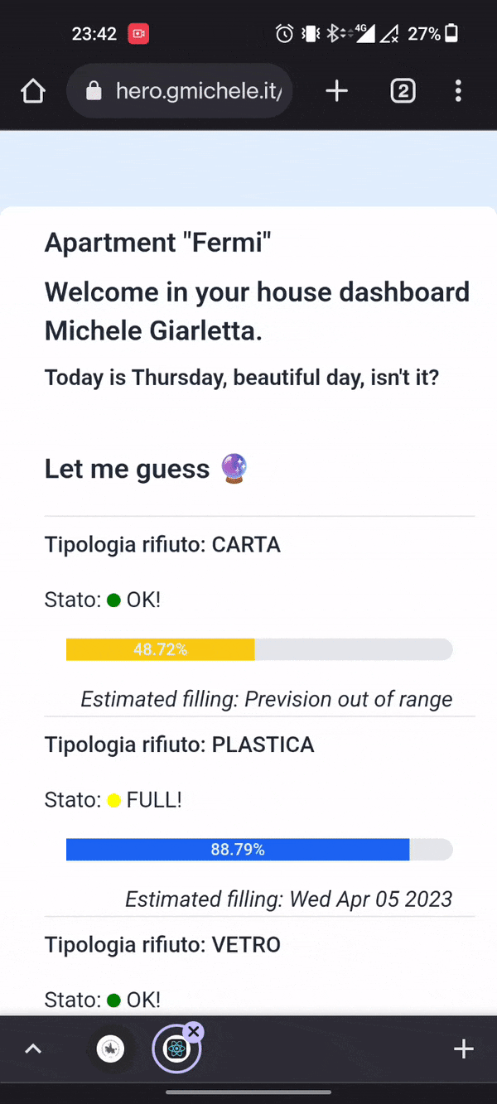Open Chrome's three-dot overflow menu

(458, 91)
